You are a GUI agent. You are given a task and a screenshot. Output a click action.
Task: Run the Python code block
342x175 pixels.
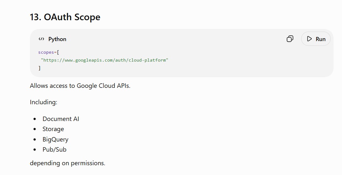[x=316, y=39]
